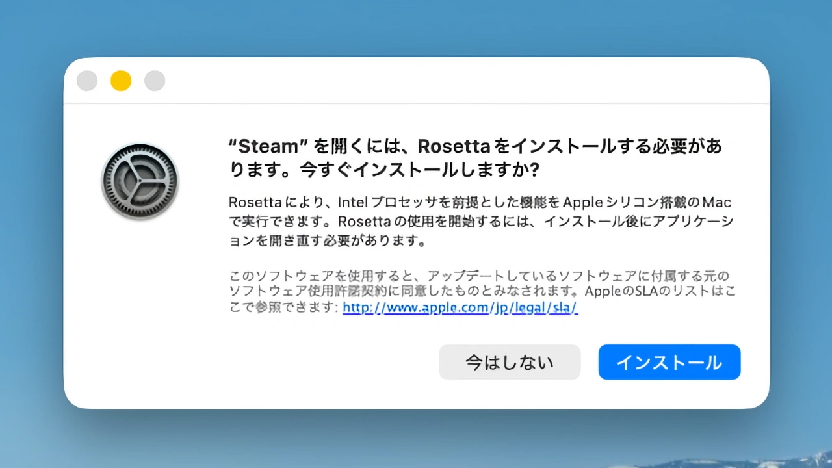This screenshot has height=468, width=832.
Task: Click the leftmost gray traffic light button
Action: (x=86, y=80)
